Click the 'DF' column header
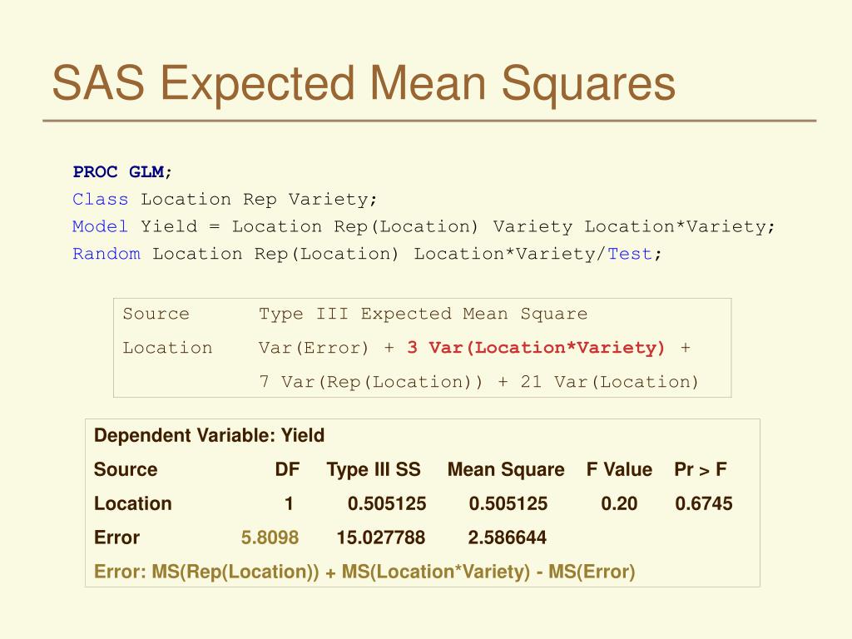 pos(287,469)
